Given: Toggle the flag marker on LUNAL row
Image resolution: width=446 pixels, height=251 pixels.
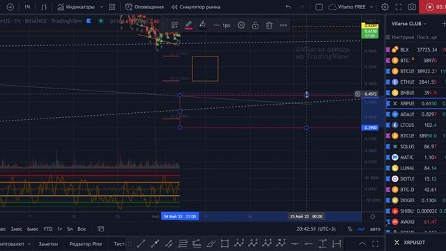Looking at the screenshot, I should click(x=388, y=168).
